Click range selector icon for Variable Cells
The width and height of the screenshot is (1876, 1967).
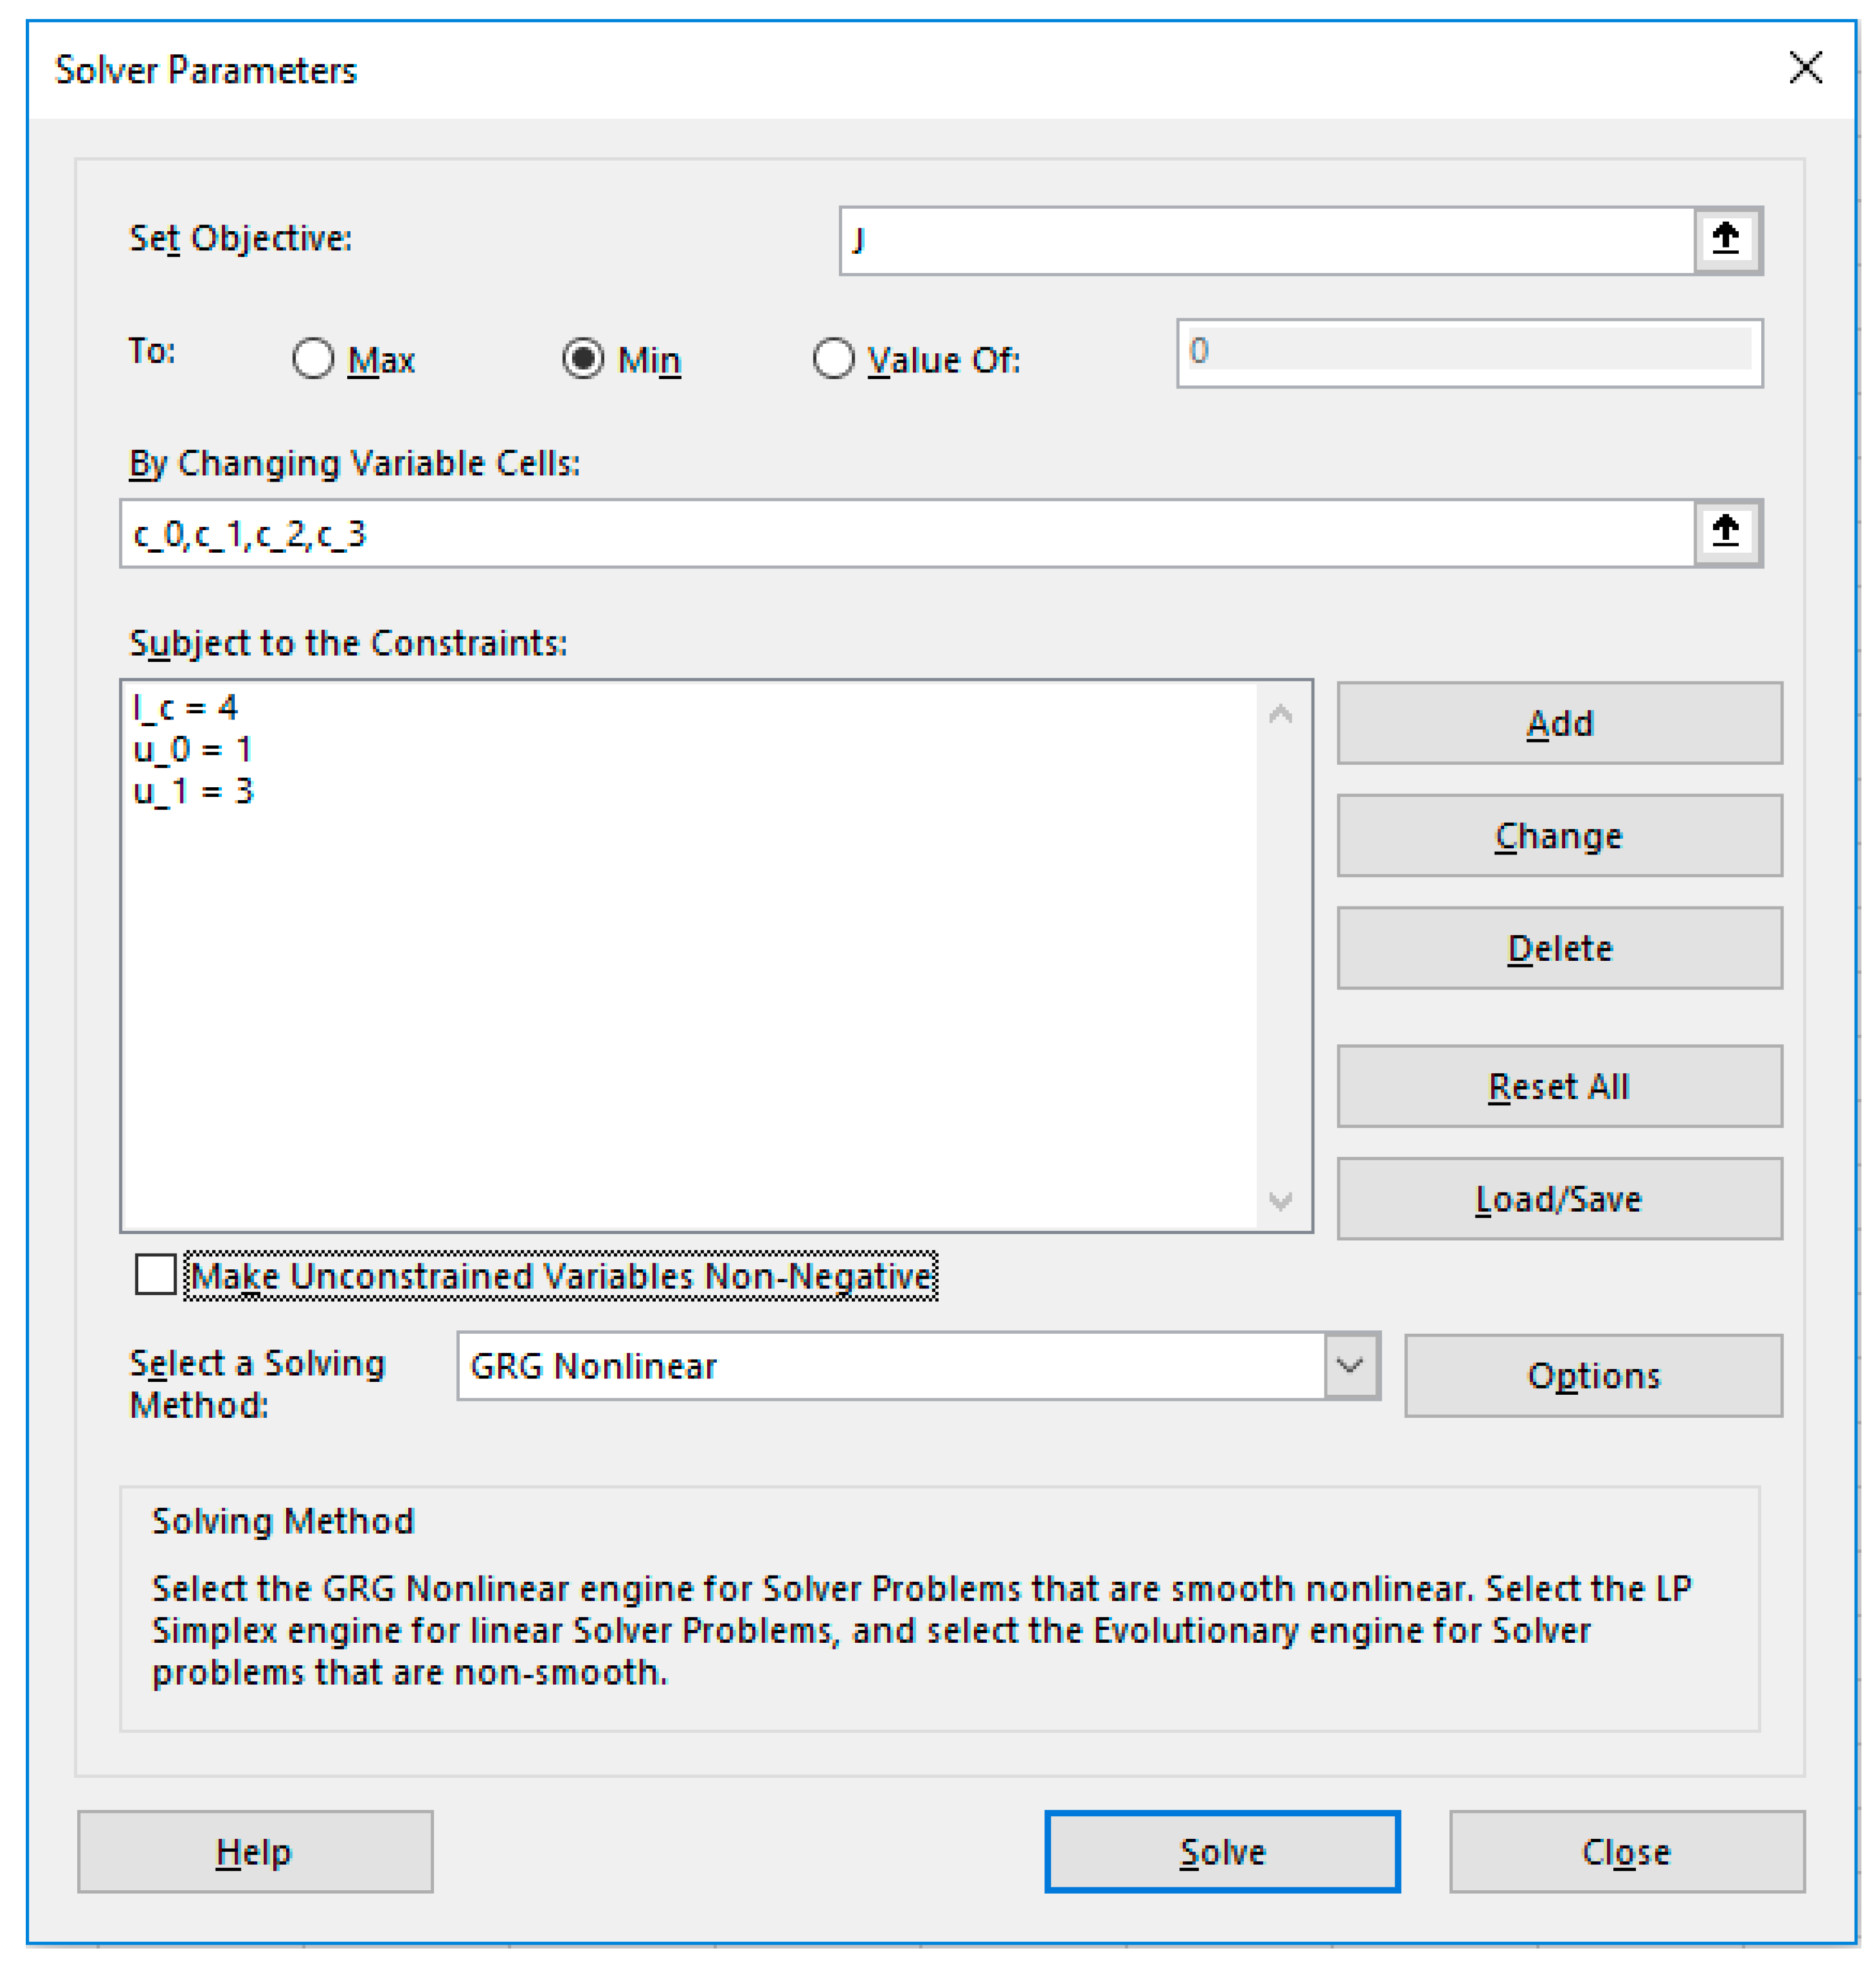coord(1726,533)
